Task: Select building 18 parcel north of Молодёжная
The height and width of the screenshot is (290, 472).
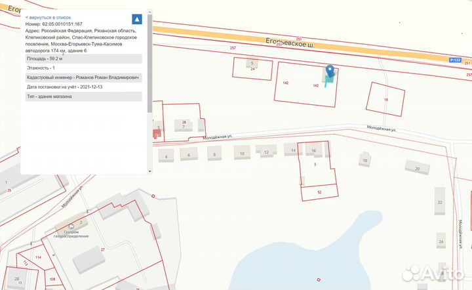Action: (385, 99)
